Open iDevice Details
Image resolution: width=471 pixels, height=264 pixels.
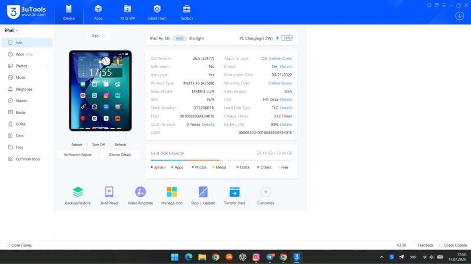(120, 155)
